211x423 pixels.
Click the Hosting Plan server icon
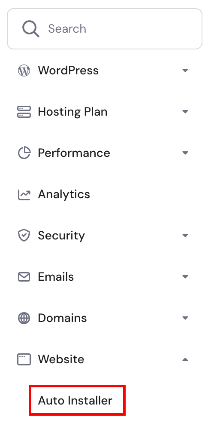[x=24, y=112]
